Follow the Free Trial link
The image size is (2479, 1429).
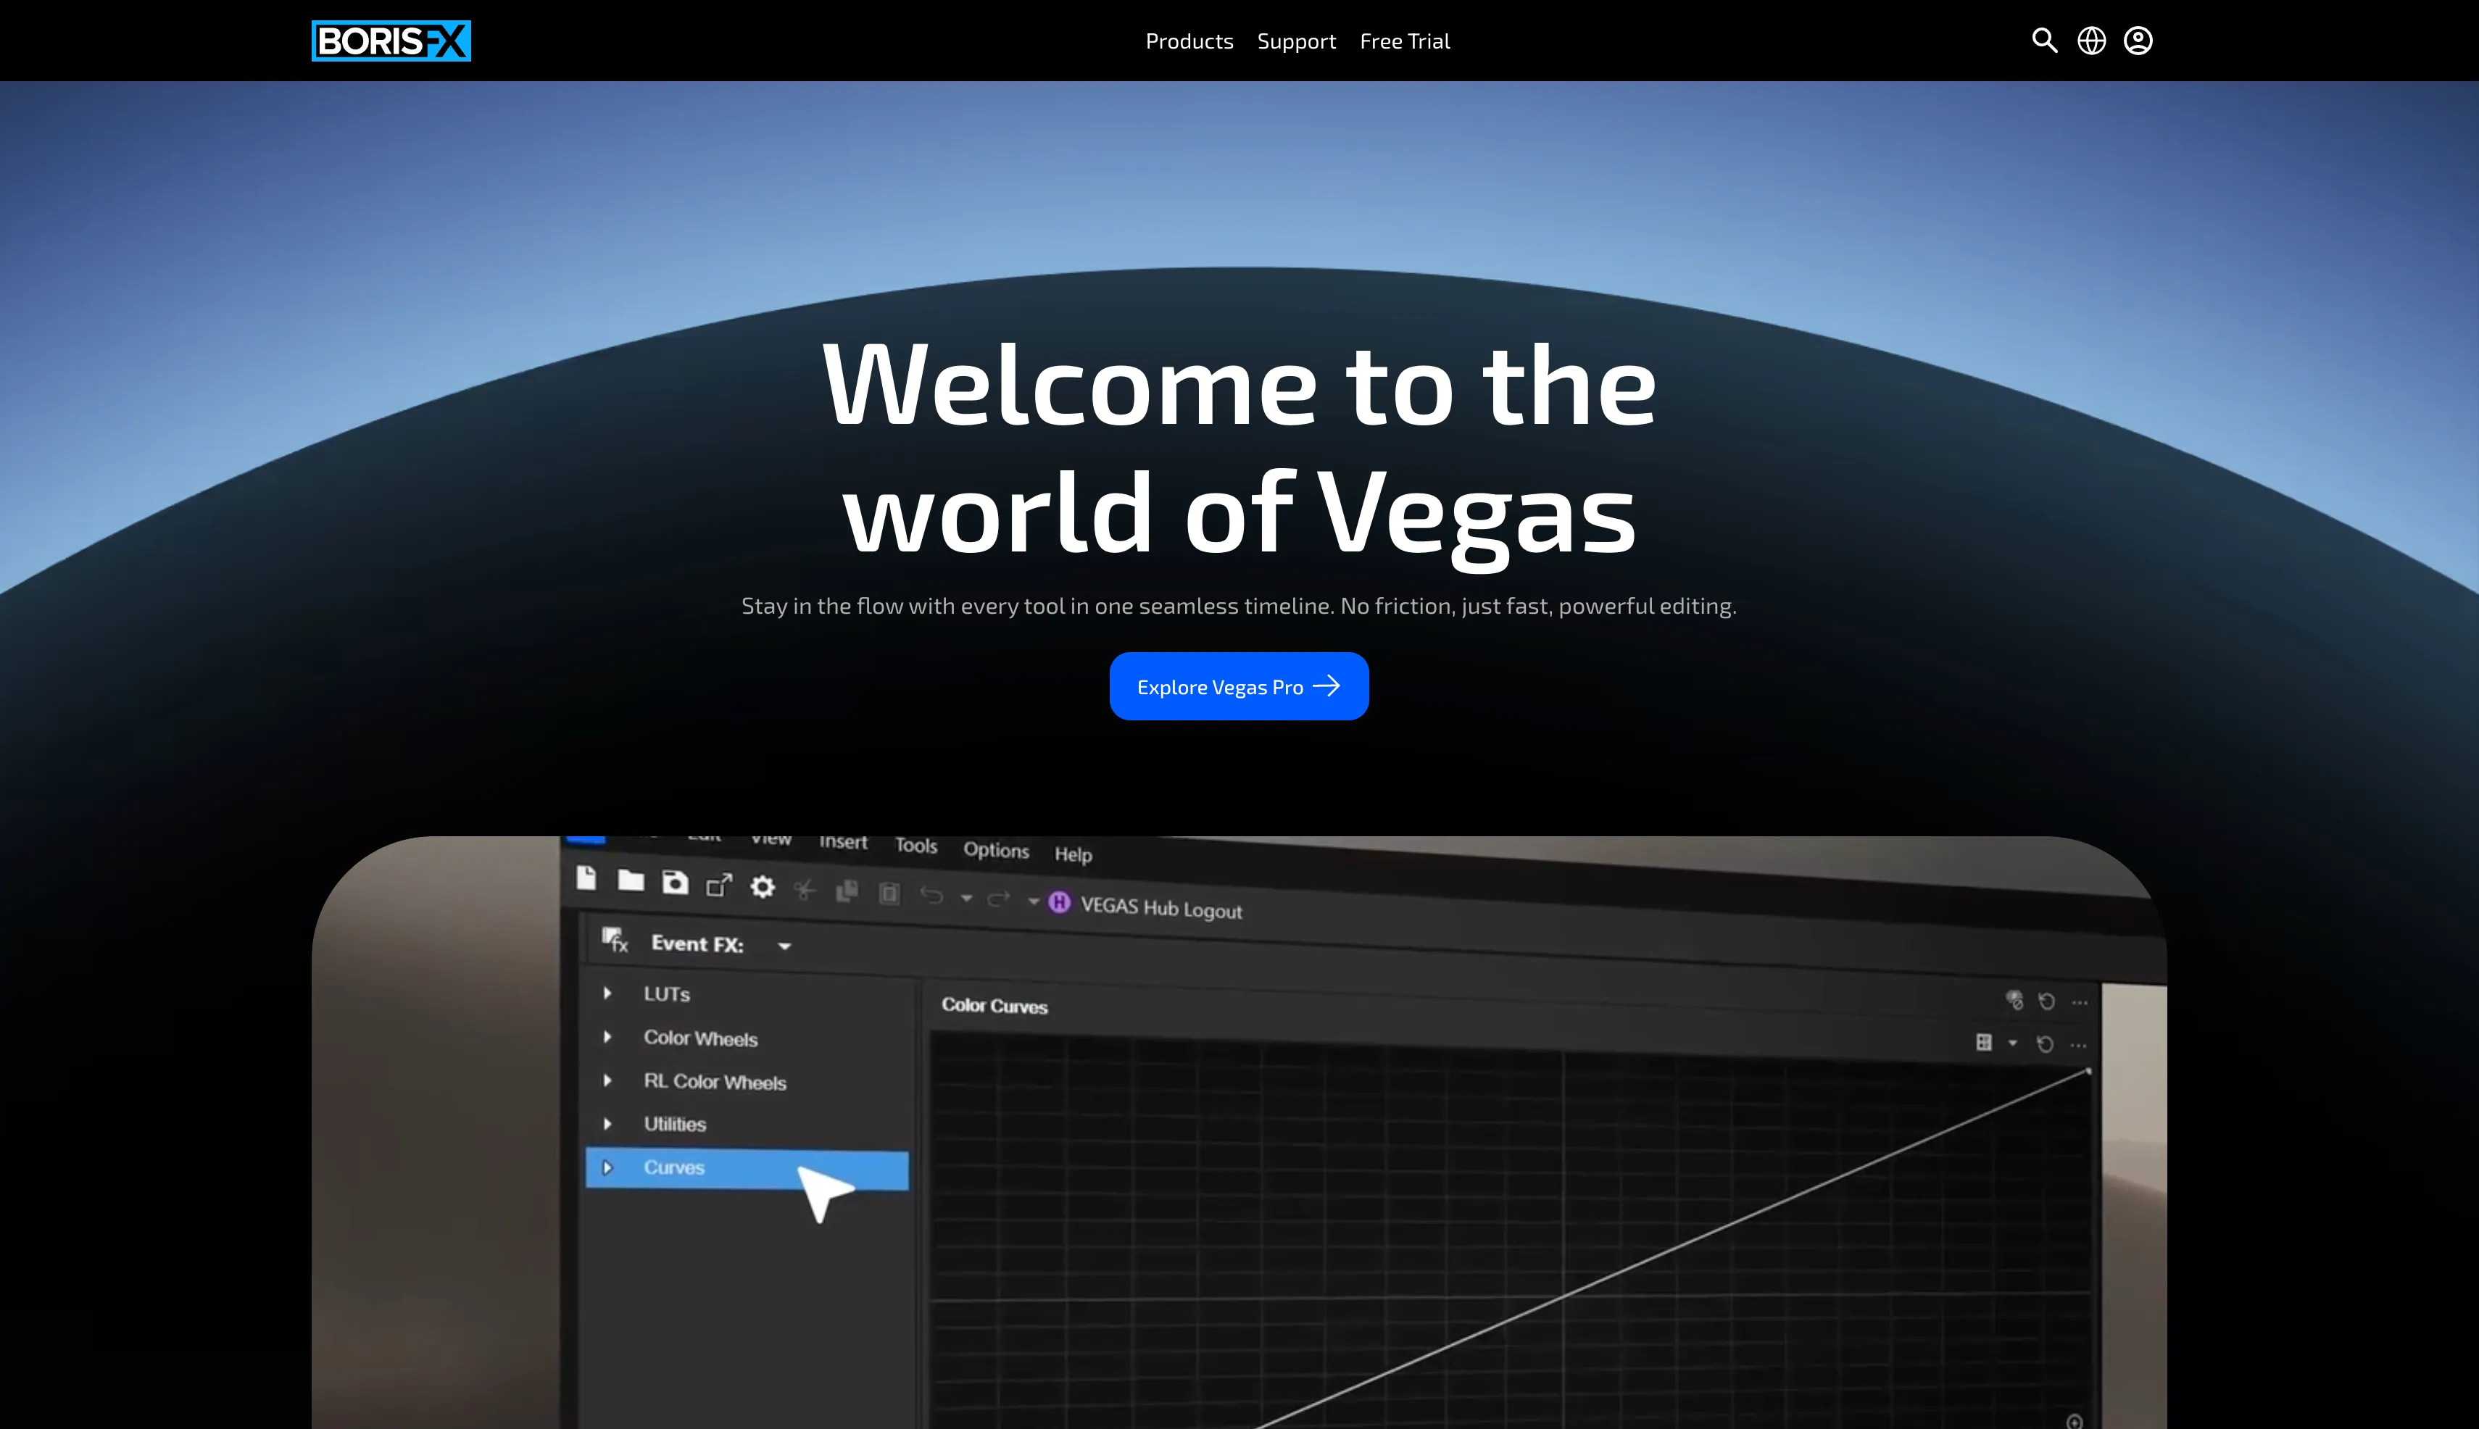(x=1404, y=41)
